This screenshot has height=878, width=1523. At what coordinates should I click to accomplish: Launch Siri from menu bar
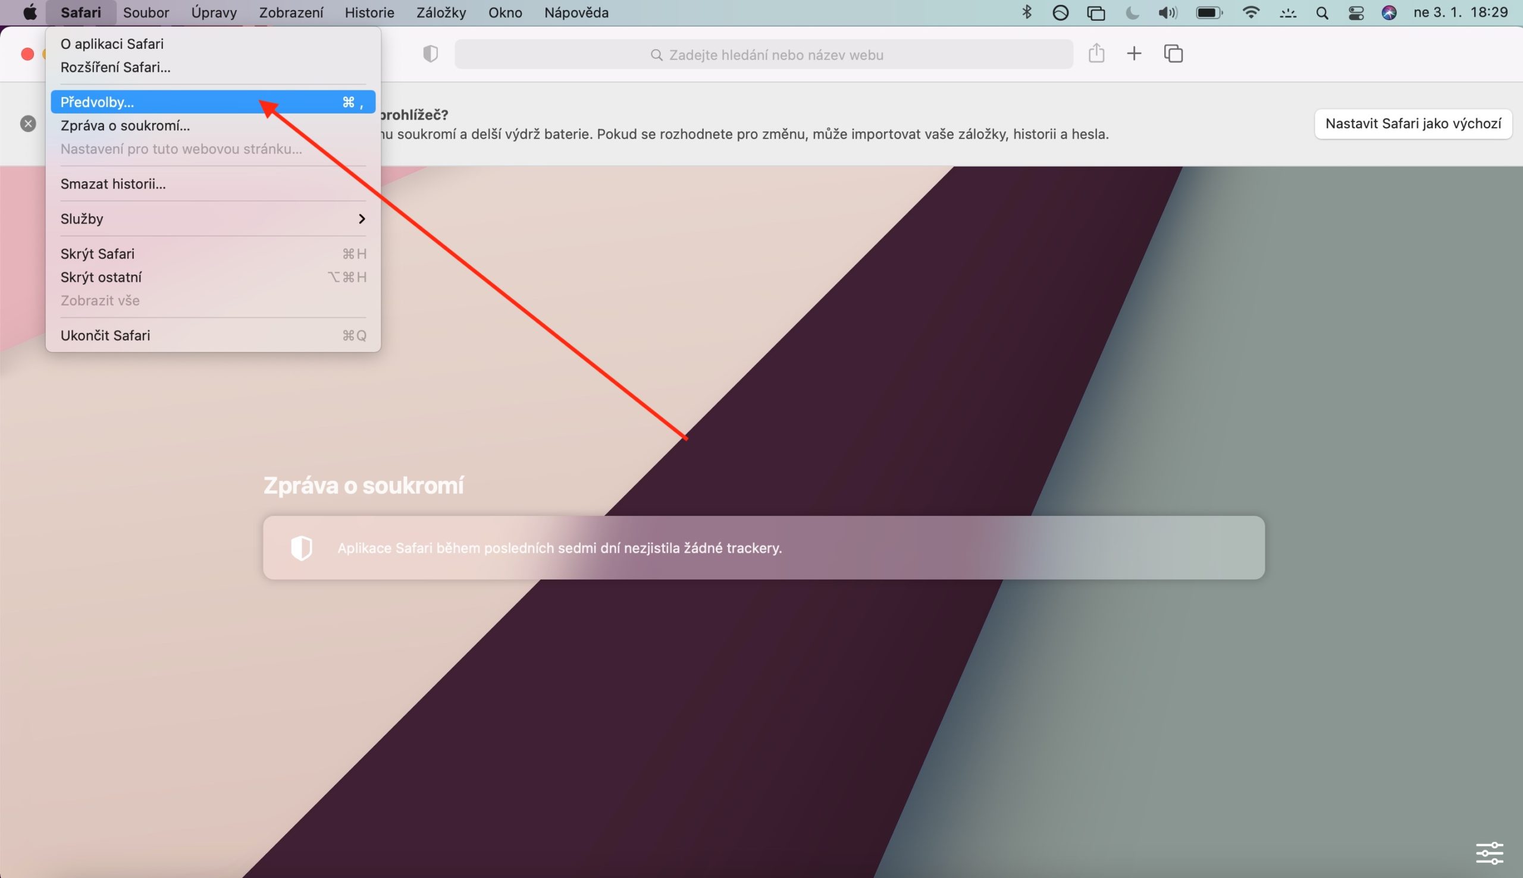[1389, 12]
